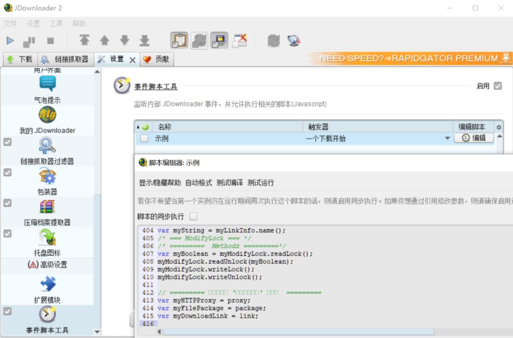513x338 pixels.
Task: Move selected item to top with toolbar arrow
Action: click(x=85, y=40)
